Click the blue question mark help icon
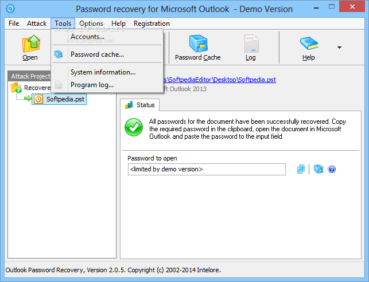 pos(332,169)
